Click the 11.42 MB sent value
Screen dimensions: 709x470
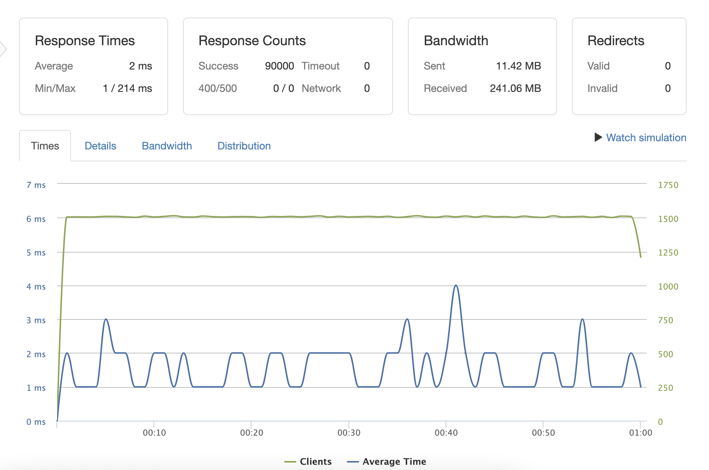[518, 66]
